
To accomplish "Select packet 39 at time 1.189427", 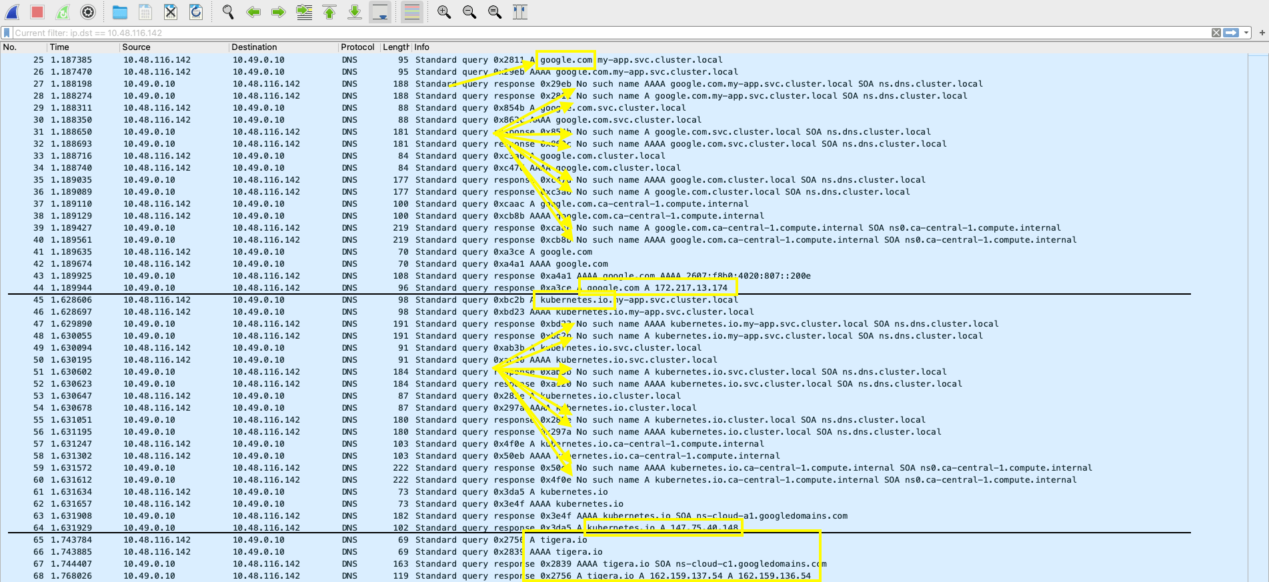I will click(x=623, y=228).
